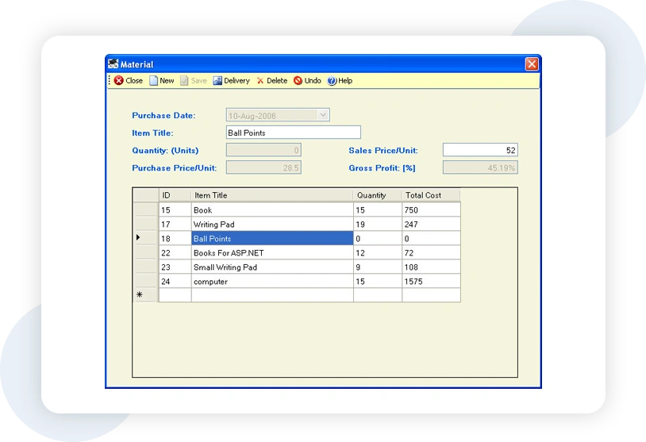Open Help from the toolbar

[x=332, y=81]
